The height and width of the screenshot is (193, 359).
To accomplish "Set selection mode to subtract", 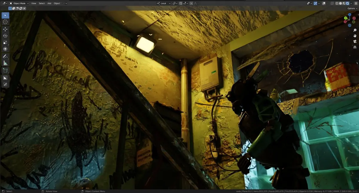I will coord(17,8).
